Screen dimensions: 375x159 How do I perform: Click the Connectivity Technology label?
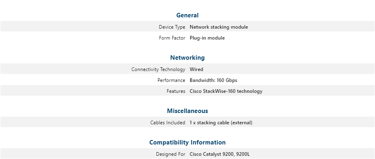coord(158,69)
